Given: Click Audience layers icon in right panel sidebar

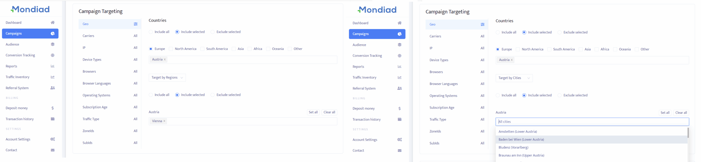Looking at the screenshot, I should [400, 45].
